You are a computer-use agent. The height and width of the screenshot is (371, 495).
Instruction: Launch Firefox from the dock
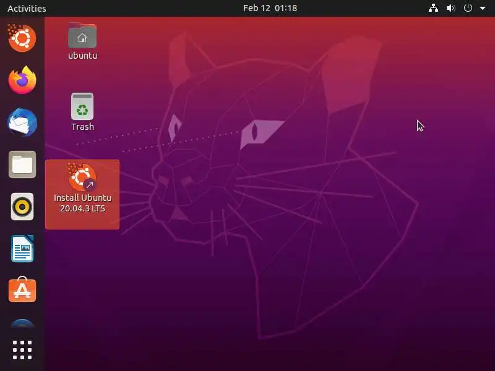(x=22, y=80)
